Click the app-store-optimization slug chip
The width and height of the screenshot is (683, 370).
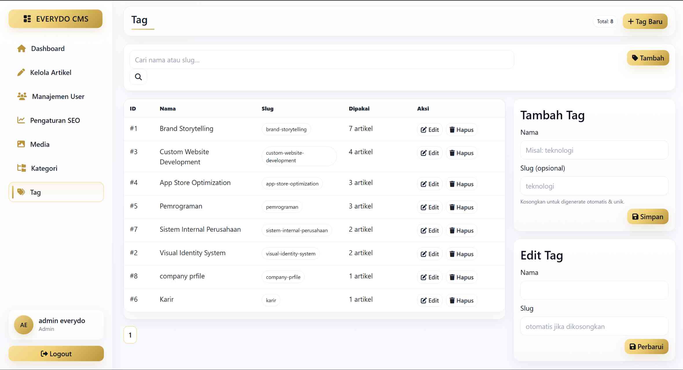(x=292, y=184)
